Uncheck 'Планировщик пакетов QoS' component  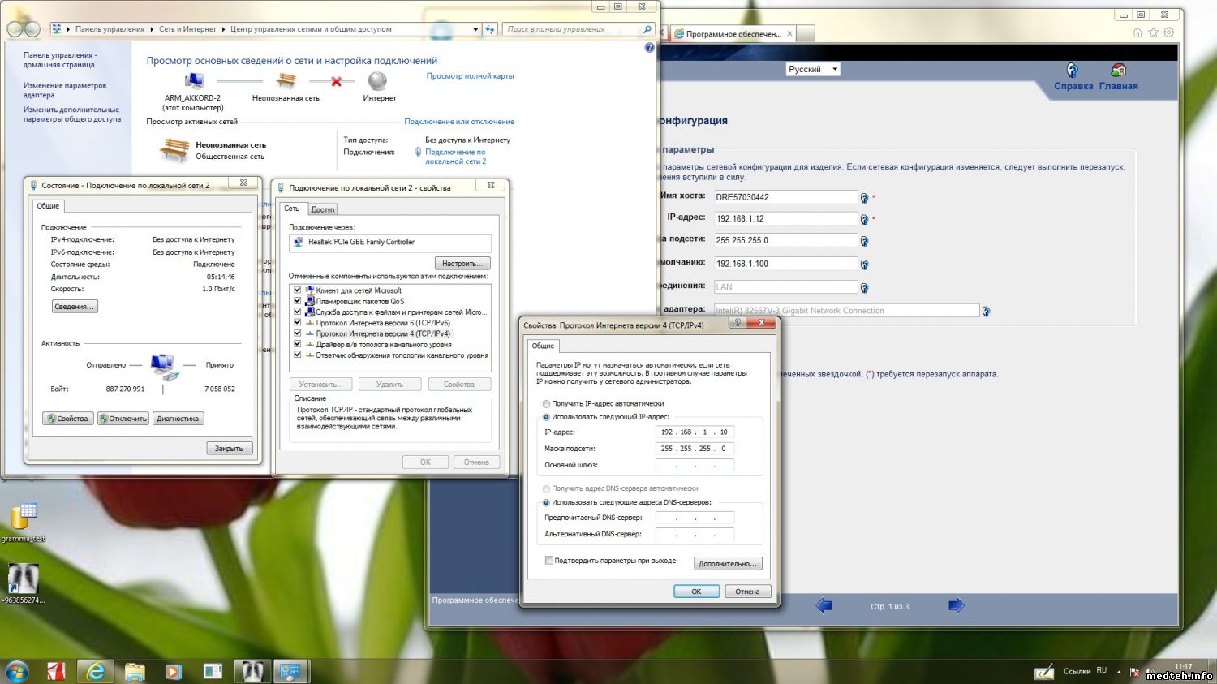click(x=298, y=301)
